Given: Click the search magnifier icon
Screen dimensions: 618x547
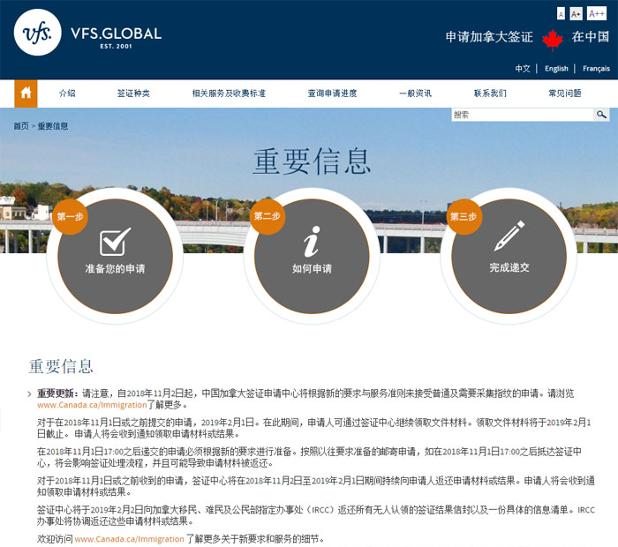Looking at the screenshot, I should (x=600, y=115).
